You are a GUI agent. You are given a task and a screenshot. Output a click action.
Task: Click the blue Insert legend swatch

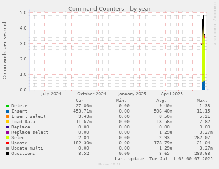coord(7,111)
